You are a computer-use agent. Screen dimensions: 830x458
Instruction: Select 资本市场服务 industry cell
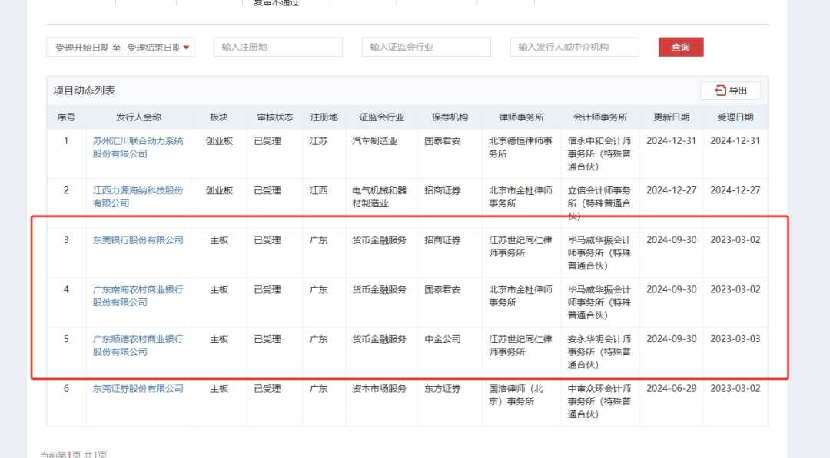click(379, 389)
